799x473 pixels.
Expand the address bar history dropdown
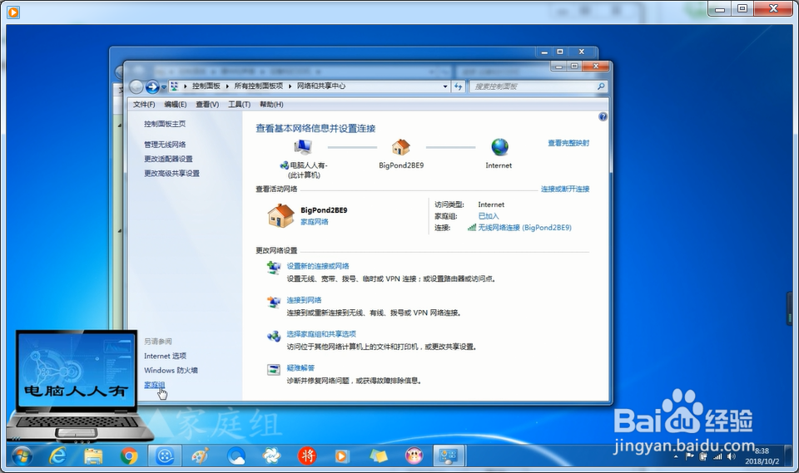pos(445,86)
